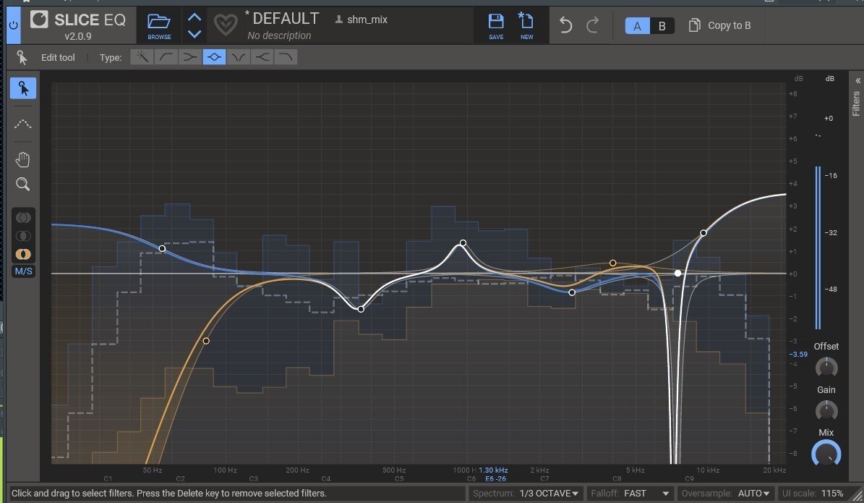Select the hand pan tool
Screen dimensions: 864x503
(22, 158)
